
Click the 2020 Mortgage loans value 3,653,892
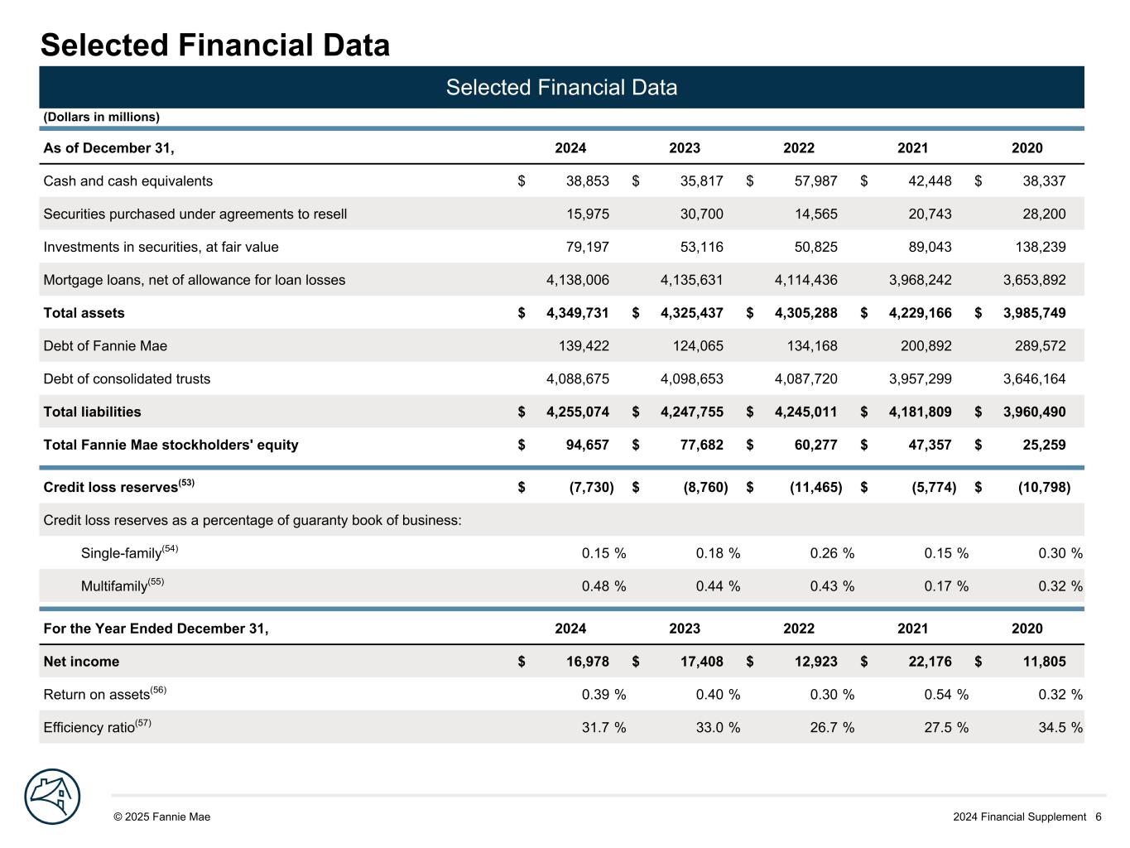tap(1034, 280)
